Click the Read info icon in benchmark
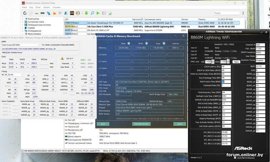 (x=129, y=44)
